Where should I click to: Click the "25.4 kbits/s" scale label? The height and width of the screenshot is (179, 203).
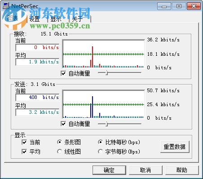pyautogui.click(x=163, y=104)
